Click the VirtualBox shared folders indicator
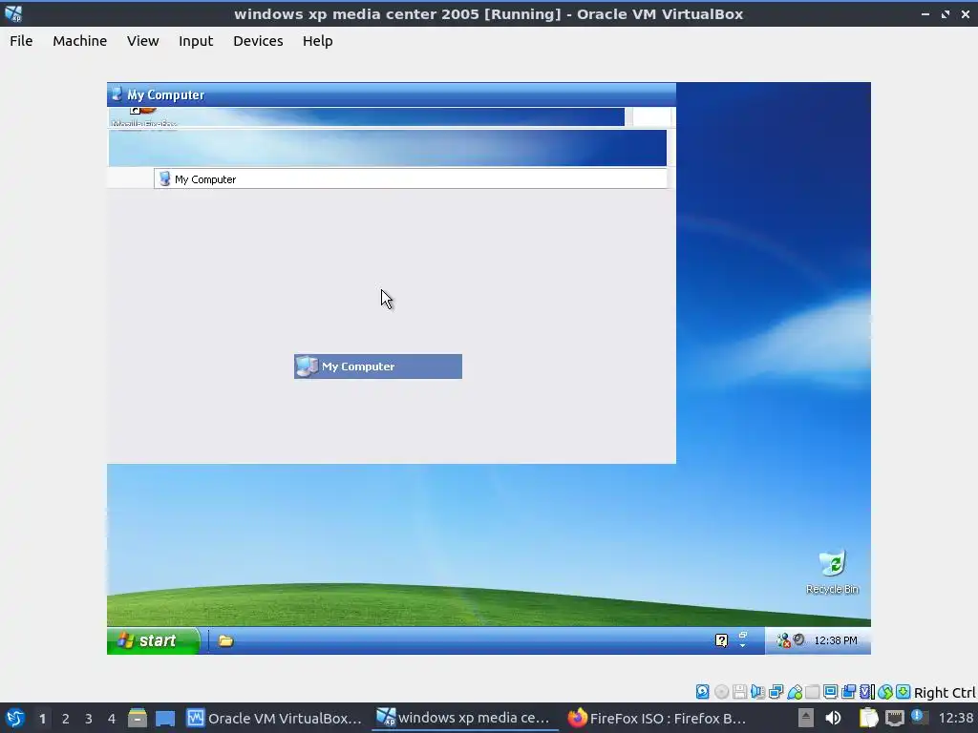978x733 pixels. click(812, 692)
